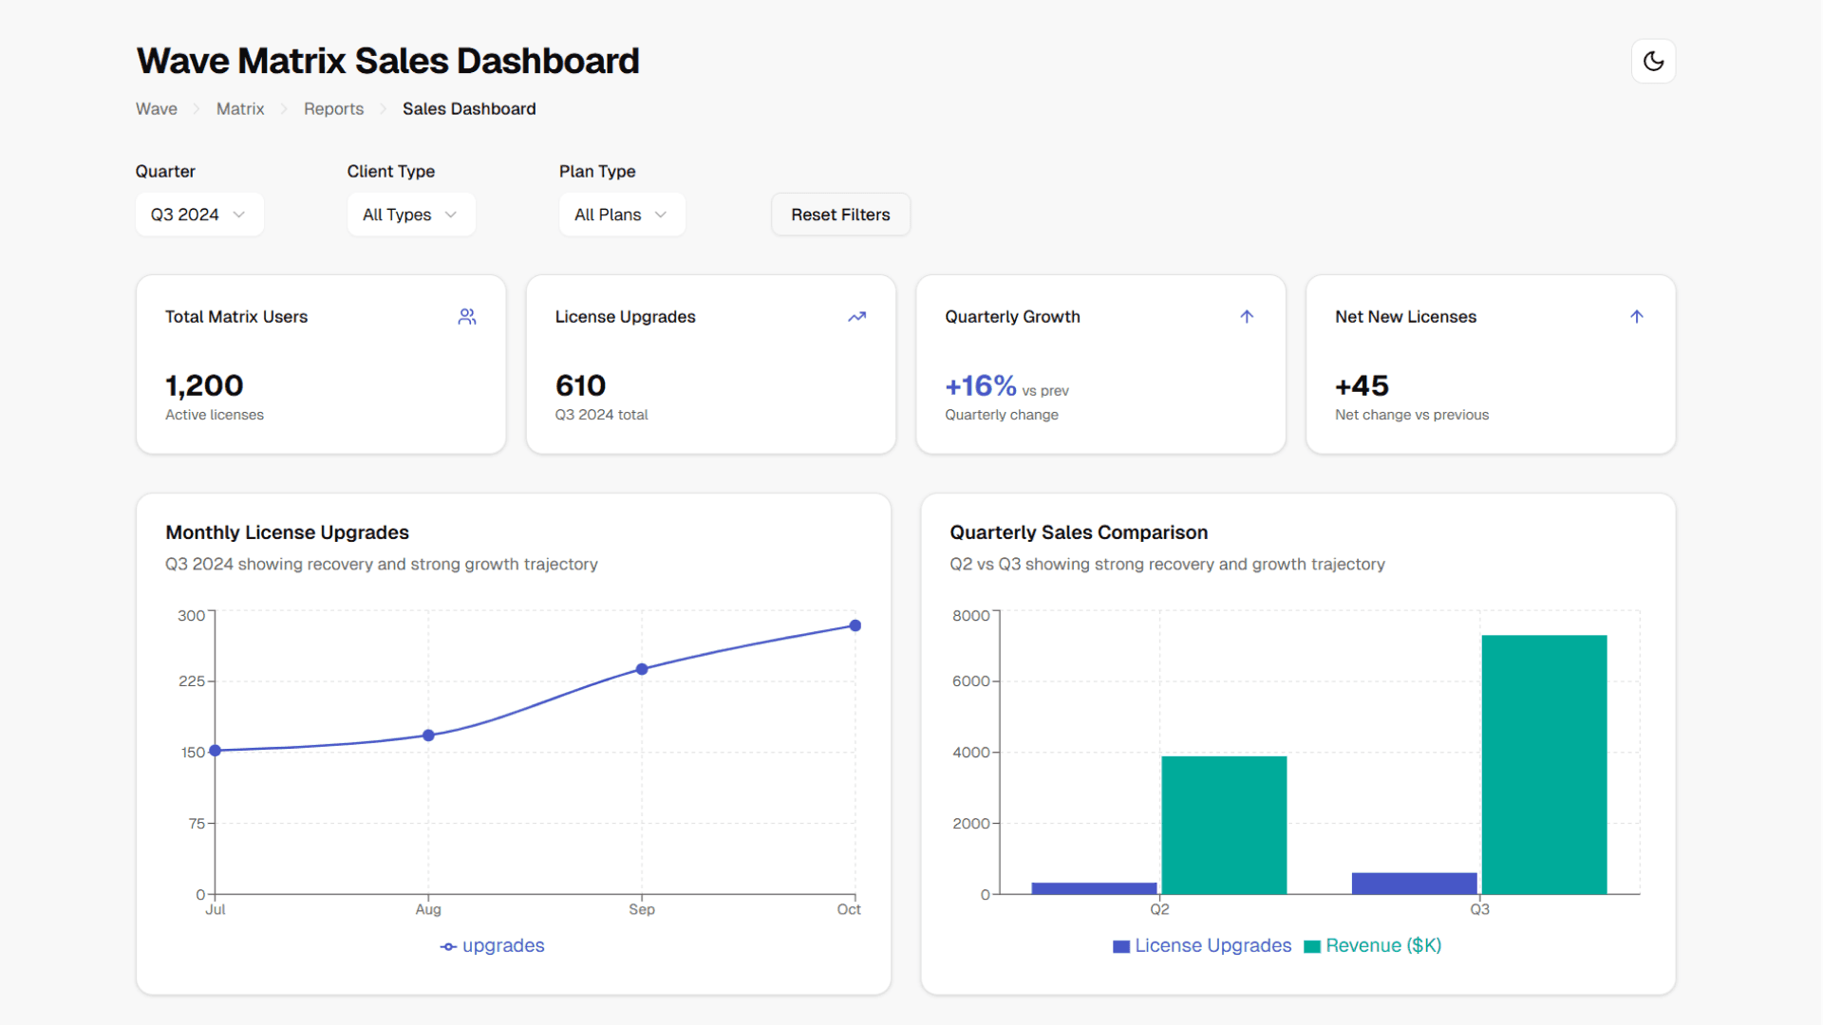Image resolution: width=1823 pixels, height=1025 pixels.
Task: Select the Sep data point on line chart
Action: click(x=642, y=669)
